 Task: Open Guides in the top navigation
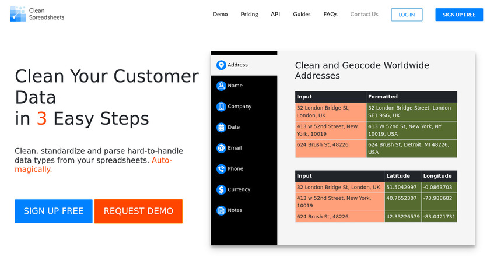(x=302, y=15)
